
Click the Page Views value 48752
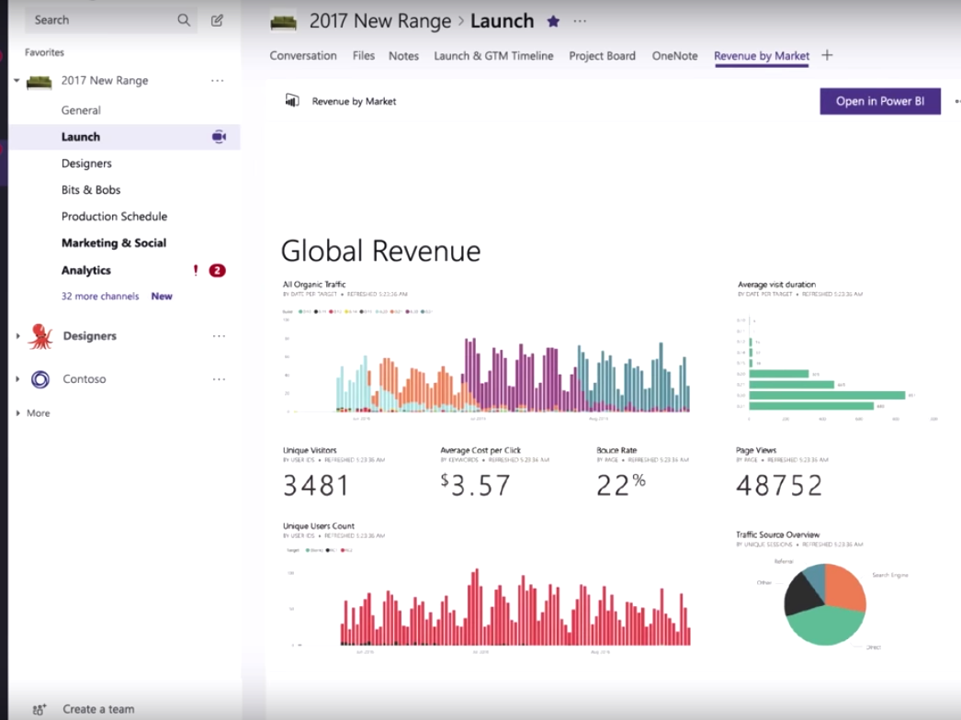tap(779, 485)
